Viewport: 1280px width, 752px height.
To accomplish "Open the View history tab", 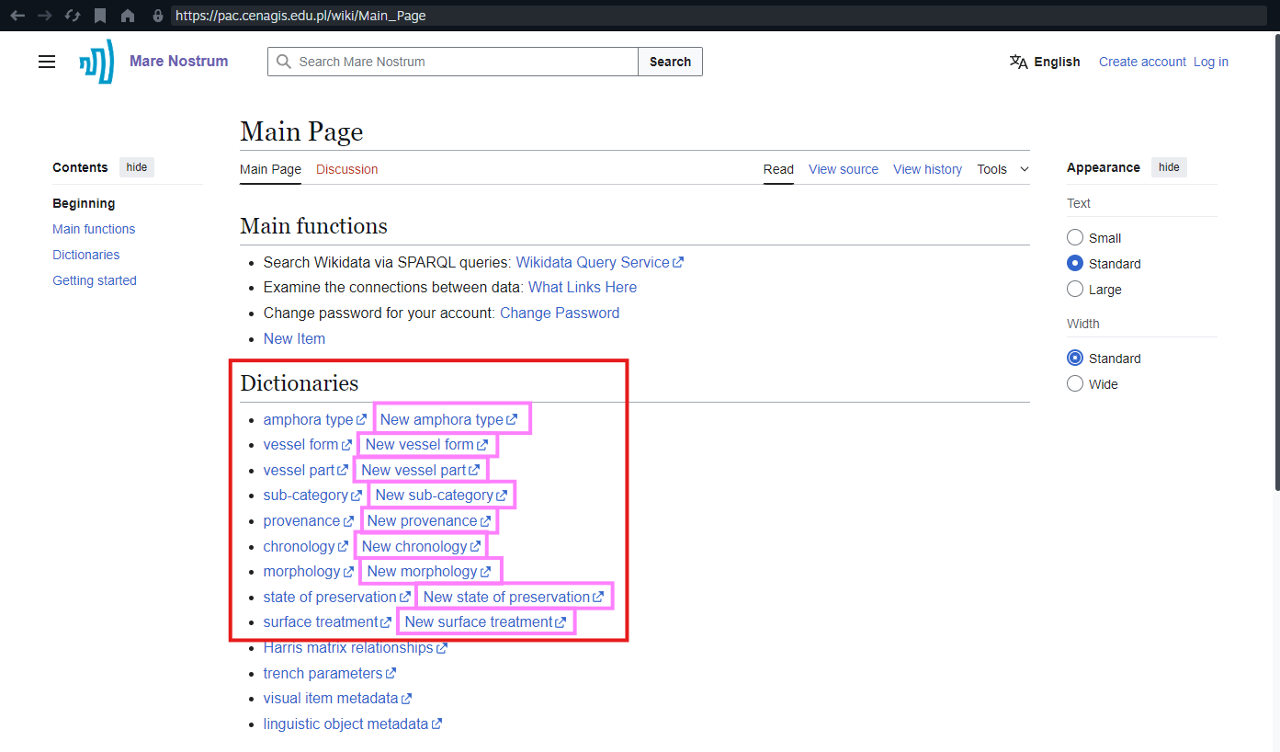I will pyautogui.click(x=927, y=169).
